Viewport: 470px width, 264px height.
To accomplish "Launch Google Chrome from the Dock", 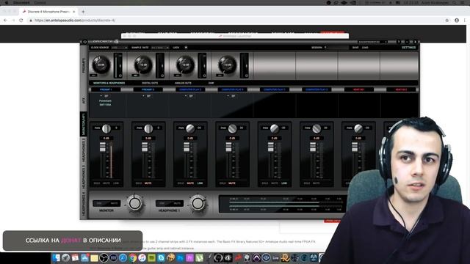I will pyautogui.click(x=132, y=257).
